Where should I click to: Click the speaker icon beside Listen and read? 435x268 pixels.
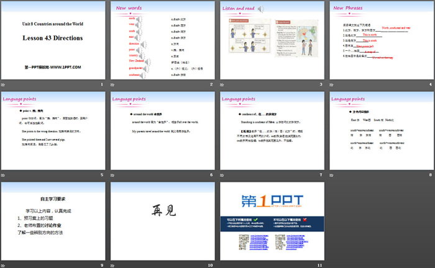260,9
